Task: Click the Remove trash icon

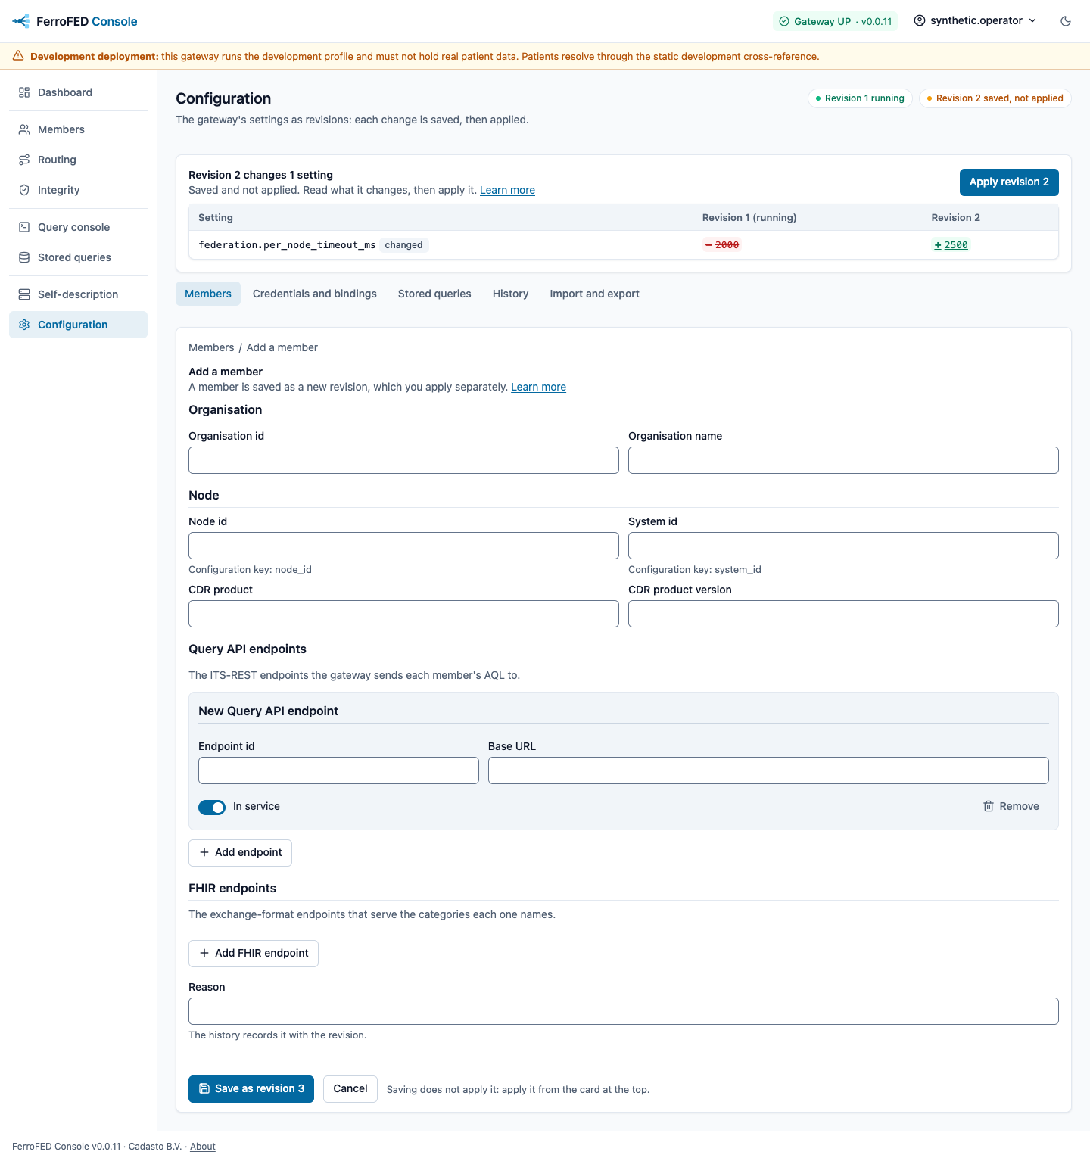Action: point(989,806)
